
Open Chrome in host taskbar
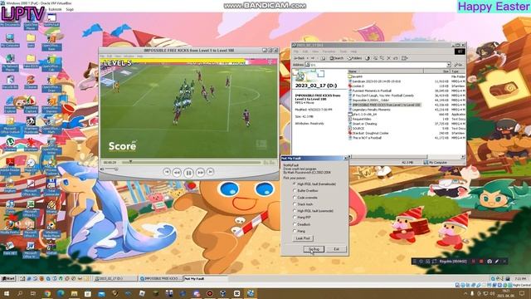pos(47,293)
